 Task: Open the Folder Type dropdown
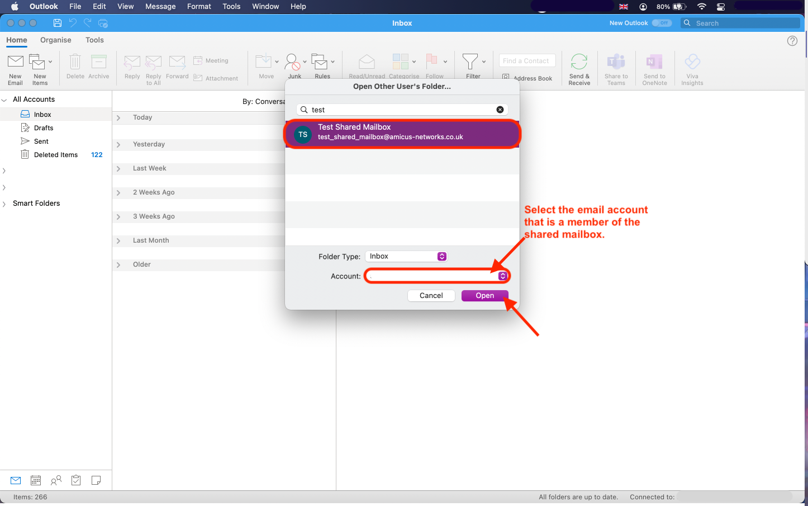pos(406,256)
